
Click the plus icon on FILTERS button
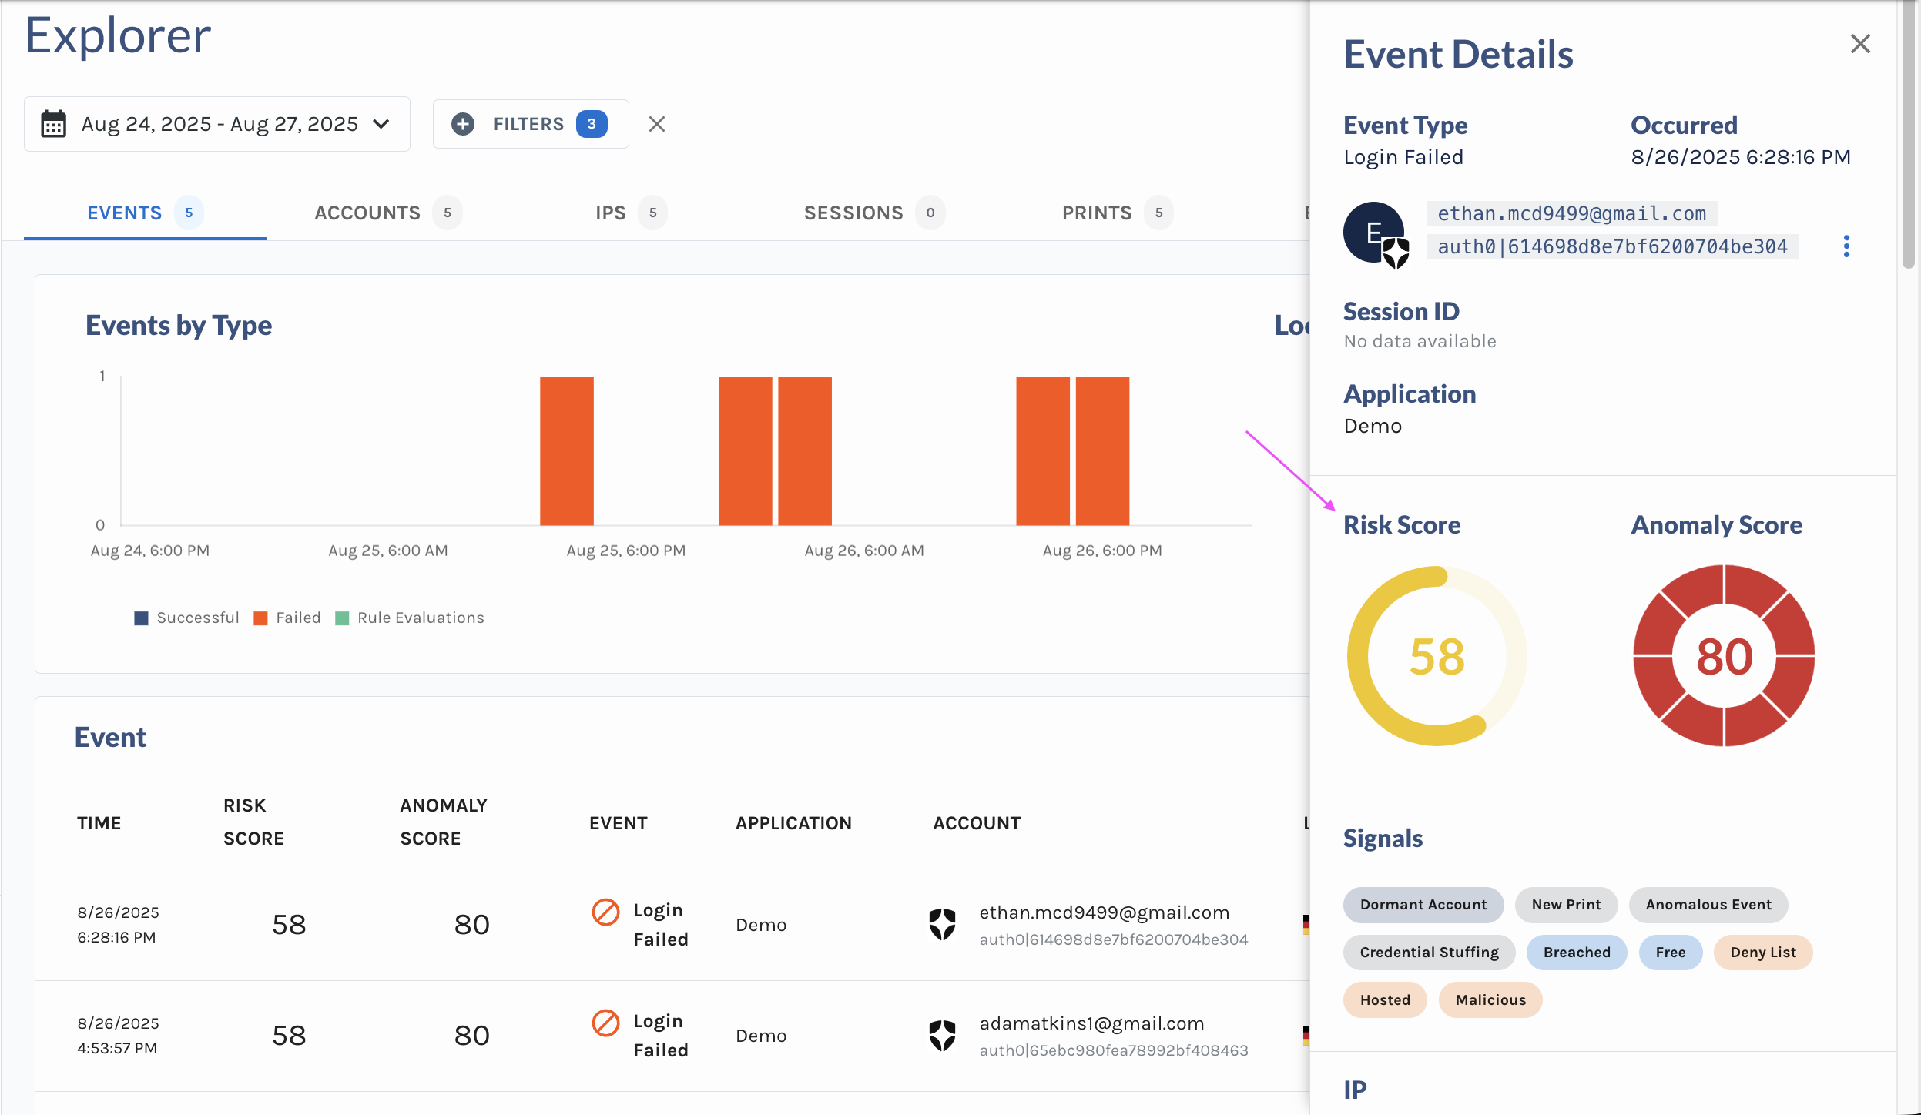(x=462, y=124)
